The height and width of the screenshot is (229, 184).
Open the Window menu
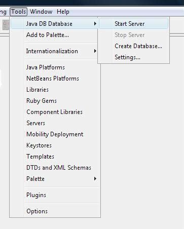pos(41,12)
